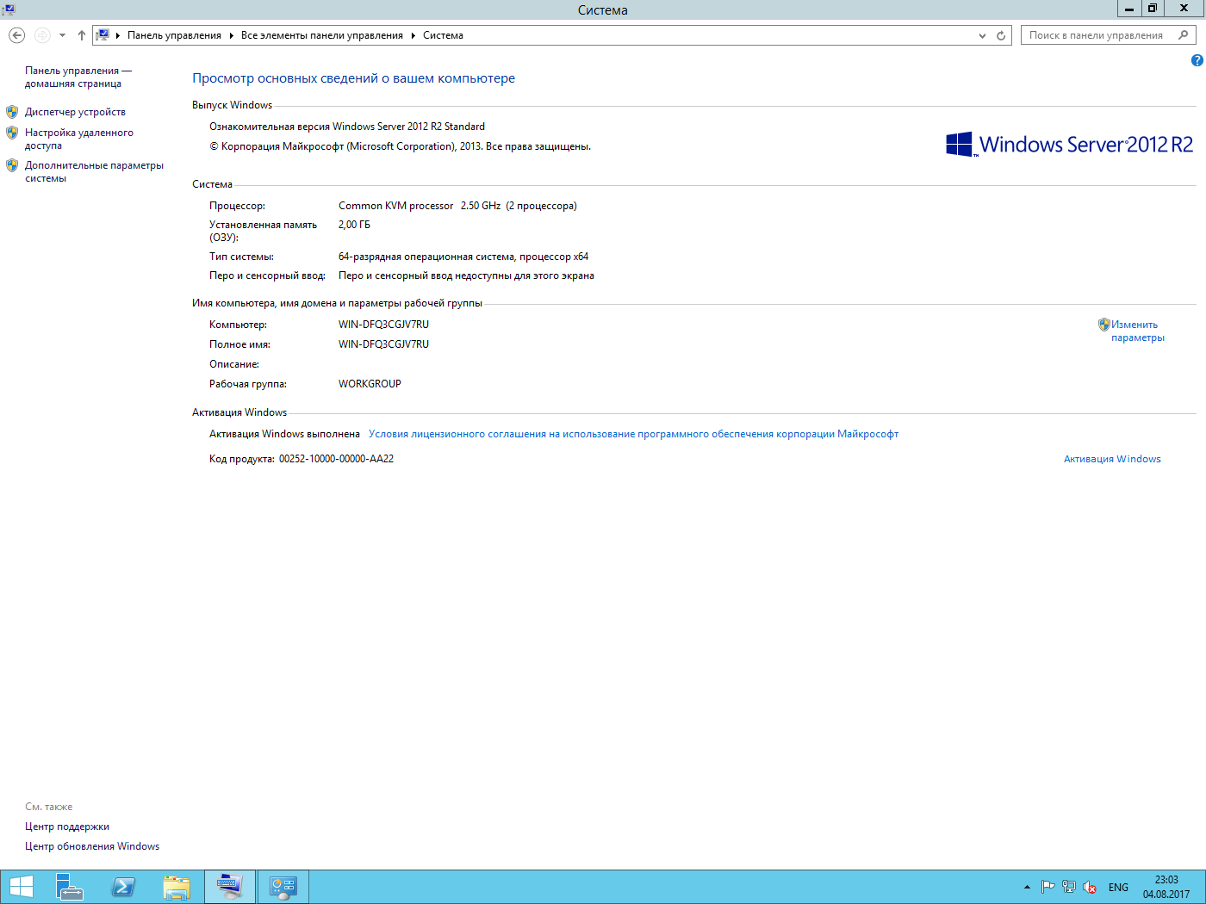
Task: Open Action Center flag icon in tray
Action: 1048,887
